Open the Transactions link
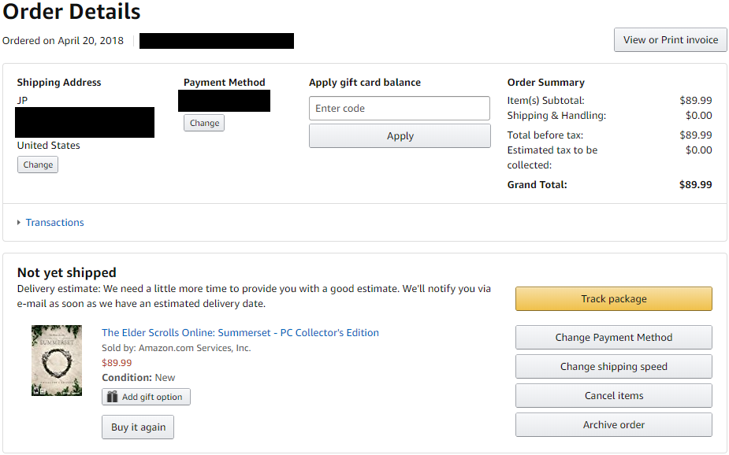Image resolution: width=729 pixels, height=455 pixels. 55,223
